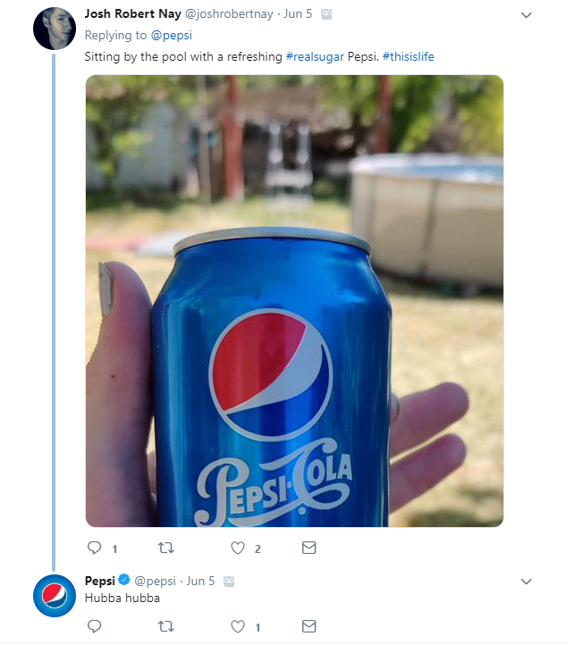
Task: Retweet Josh Robert Nay's Pepsi photo tweet
Action: coord(166,548)
